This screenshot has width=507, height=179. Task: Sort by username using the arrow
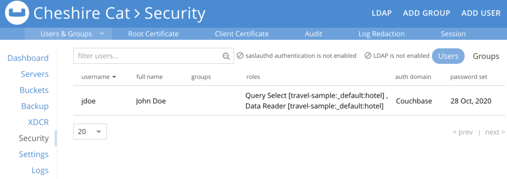pyautogui.click(x=114, y=77)
